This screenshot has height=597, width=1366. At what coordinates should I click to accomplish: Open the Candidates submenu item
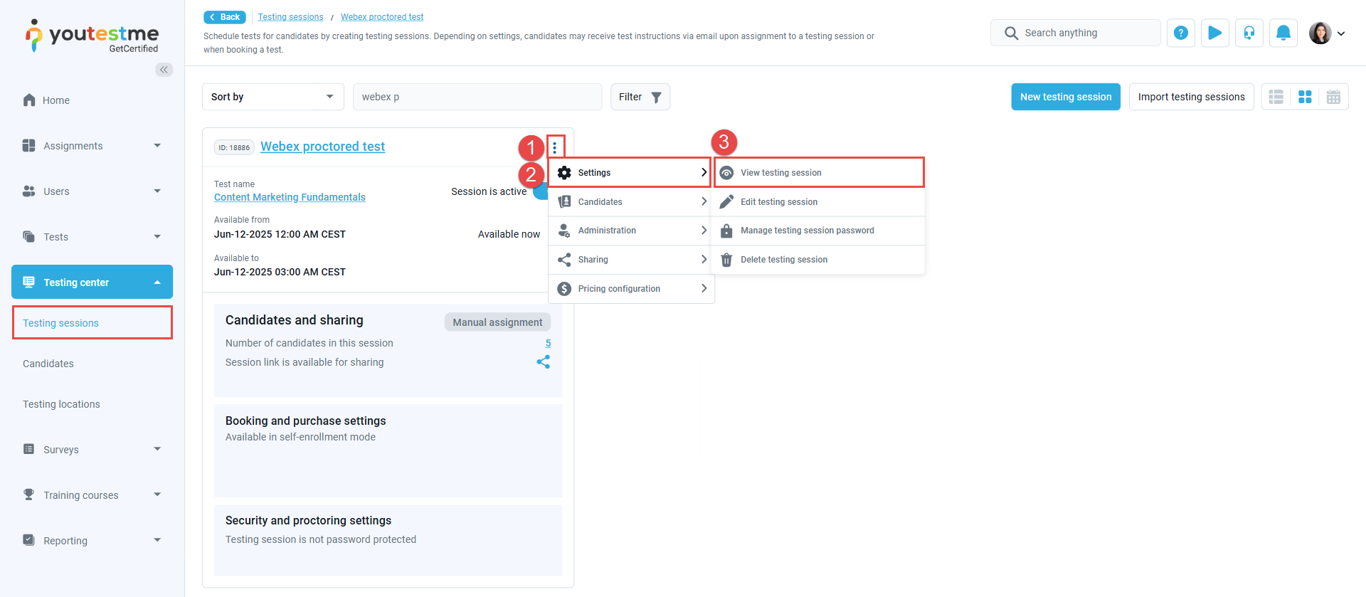630,202
